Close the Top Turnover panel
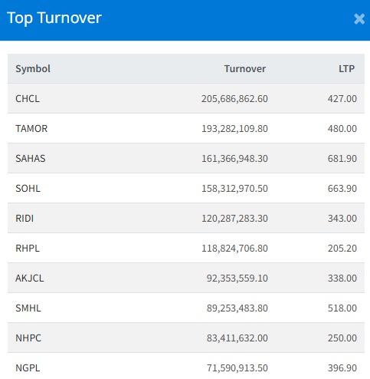The height and width of the screenshot is (379, 370). point(359,19)
